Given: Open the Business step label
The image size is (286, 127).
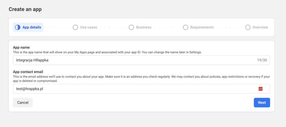Looking at the screenshot, I should click(x=144, y=27).
